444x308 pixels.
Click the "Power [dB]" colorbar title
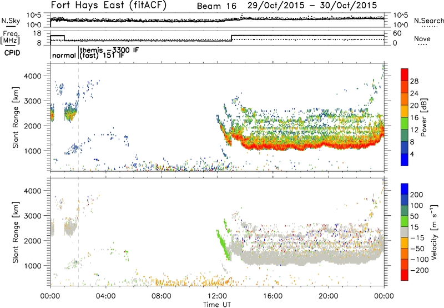click(423, 117)
